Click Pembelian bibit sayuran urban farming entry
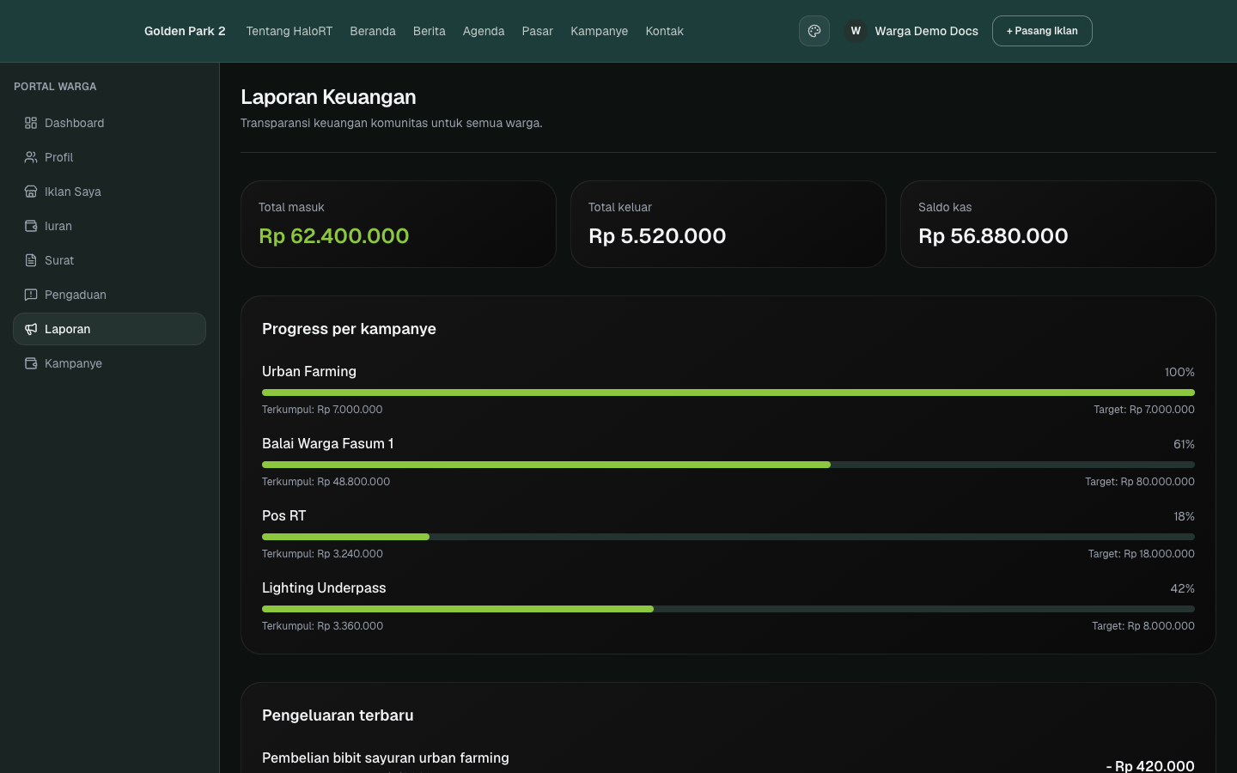Image resolution: width=1237 pixels, height=773 pixels. coord(386,758)
